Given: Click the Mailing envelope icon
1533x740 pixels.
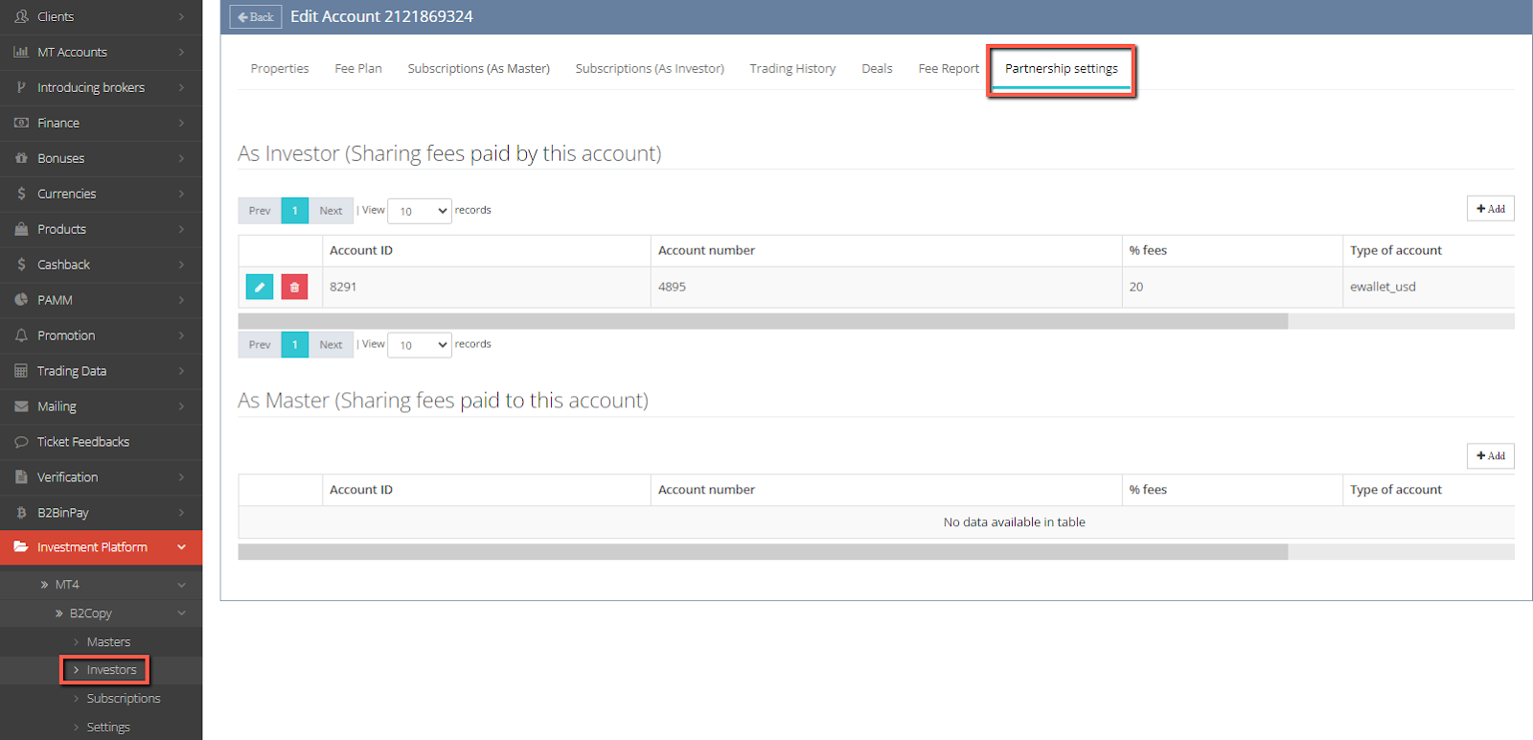Looking at the screenshot, I should click(x=21, y=406).
